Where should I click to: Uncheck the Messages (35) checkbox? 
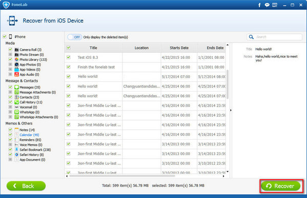10,87
